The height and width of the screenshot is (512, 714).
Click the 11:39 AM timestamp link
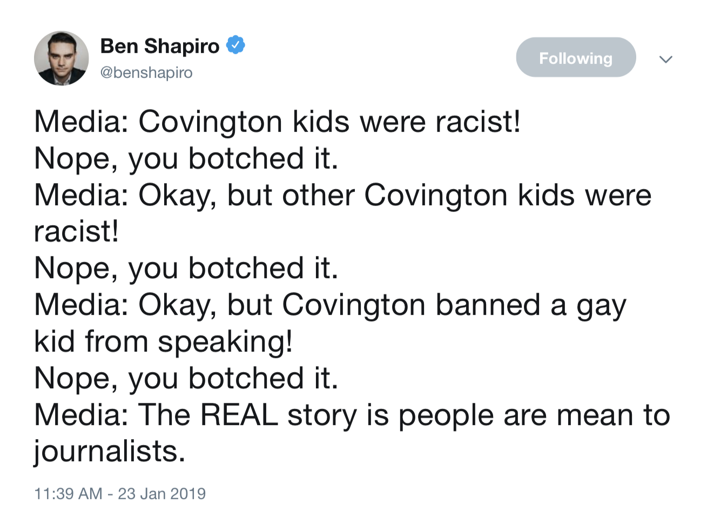click(68, 493)
